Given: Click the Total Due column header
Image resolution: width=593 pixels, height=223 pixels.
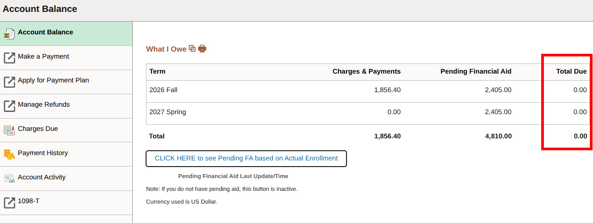Looking at the screenshot, I should click(571, 71).
